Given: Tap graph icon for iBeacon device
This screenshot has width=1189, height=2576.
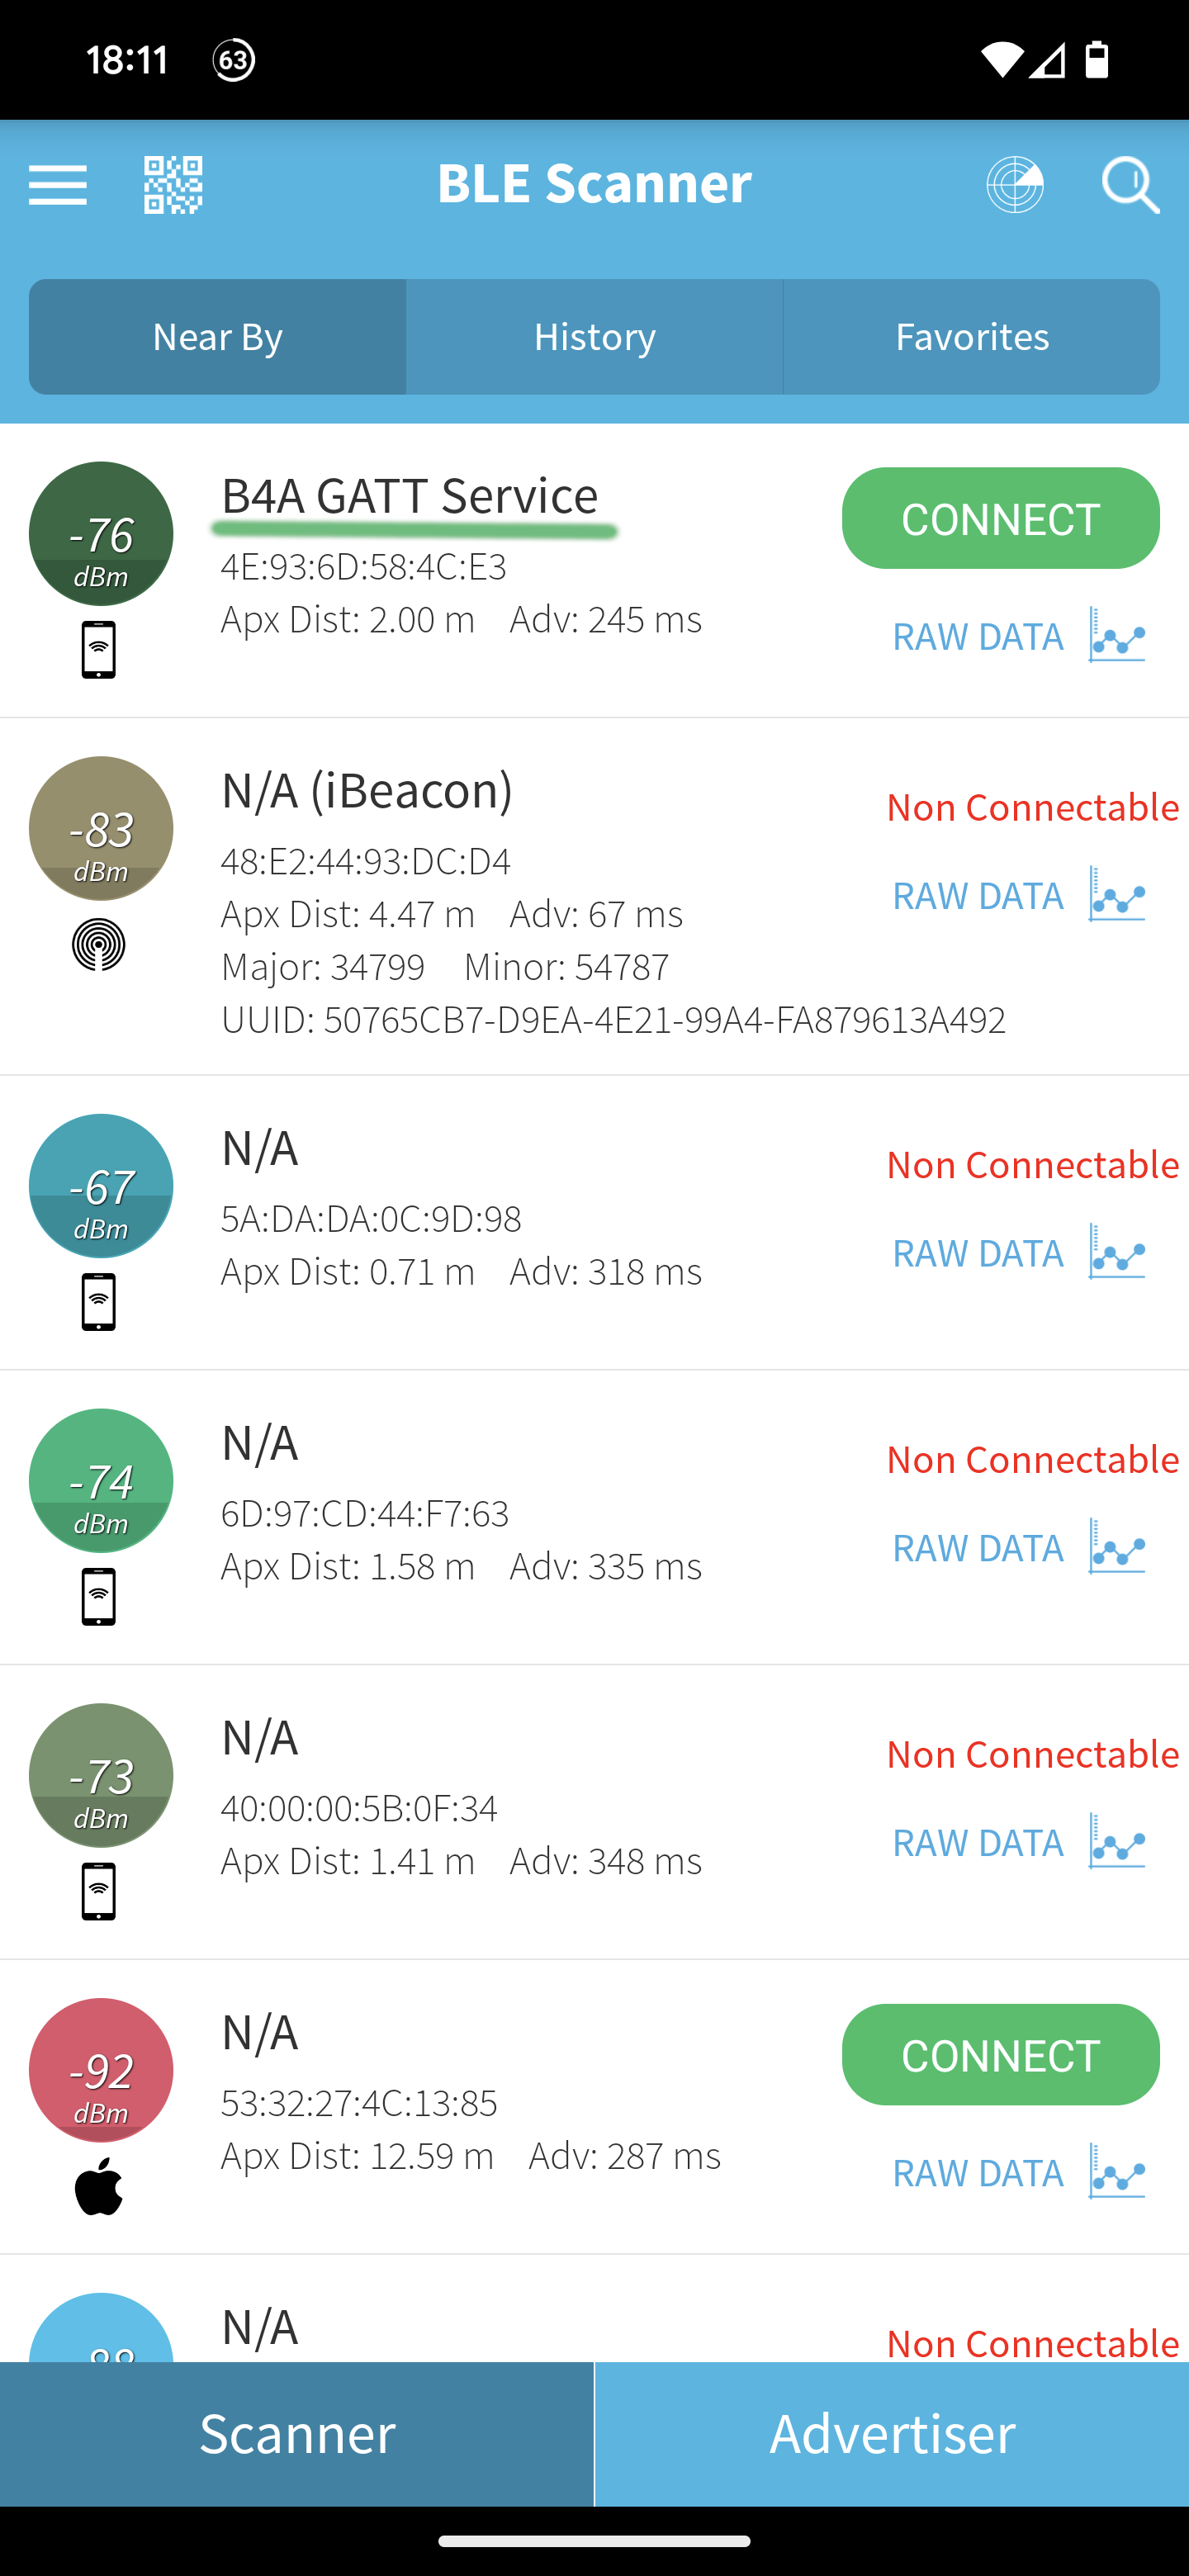Looking at the screenshot, I should click(x=1117, y=894).
